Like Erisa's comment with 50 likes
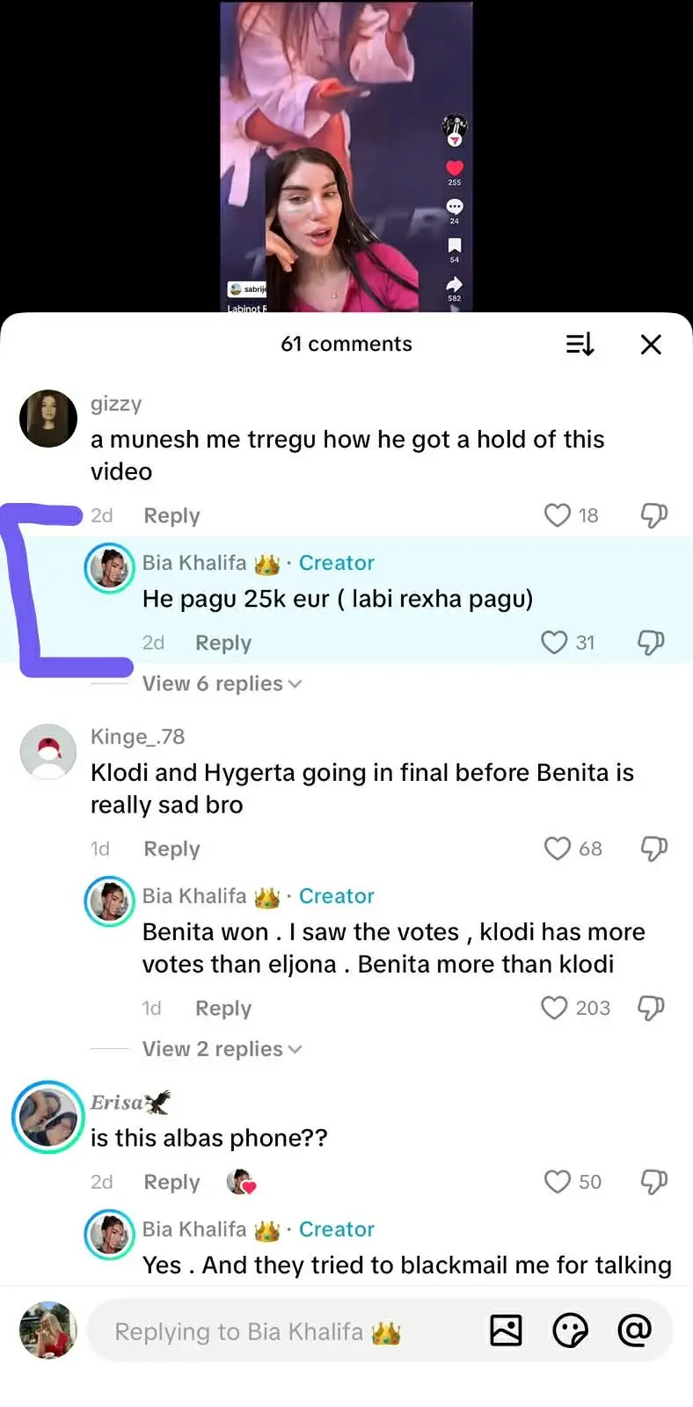The height and width of the screenshot is (1407, 693). tap(558, 1182)
